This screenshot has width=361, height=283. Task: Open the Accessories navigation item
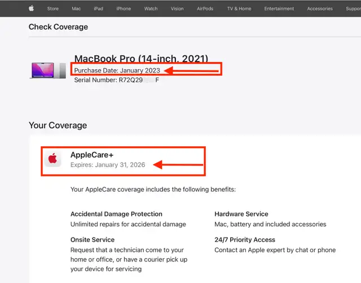point(320,8)
